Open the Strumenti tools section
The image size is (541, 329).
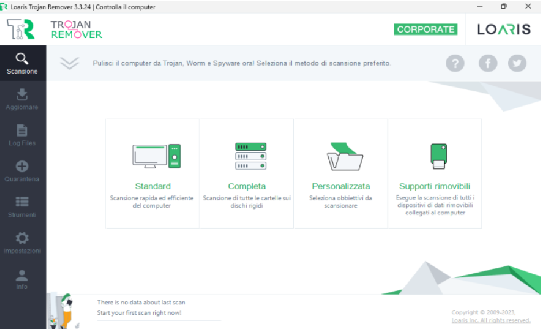(22, 207)
